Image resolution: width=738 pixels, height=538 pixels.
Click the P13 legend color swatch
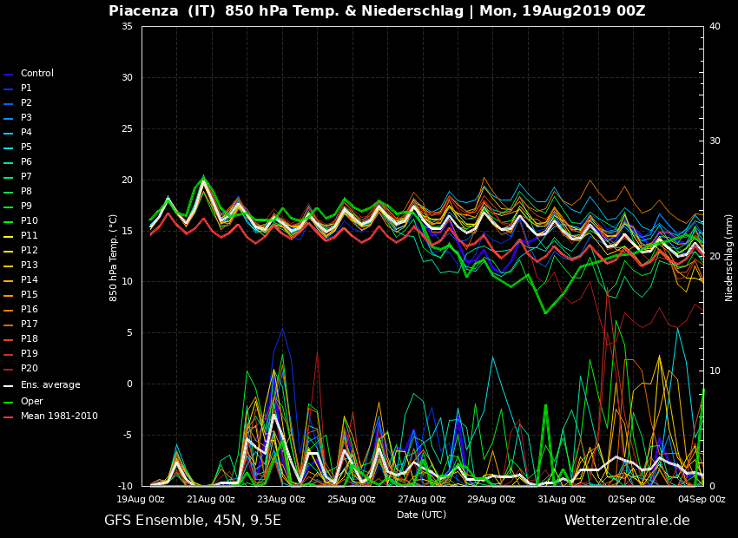[9, 266]
